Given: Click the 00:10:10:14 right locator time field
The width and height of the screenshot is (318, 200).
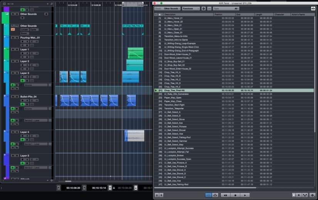Looking at the screenshot, I should tap(99, 188).
